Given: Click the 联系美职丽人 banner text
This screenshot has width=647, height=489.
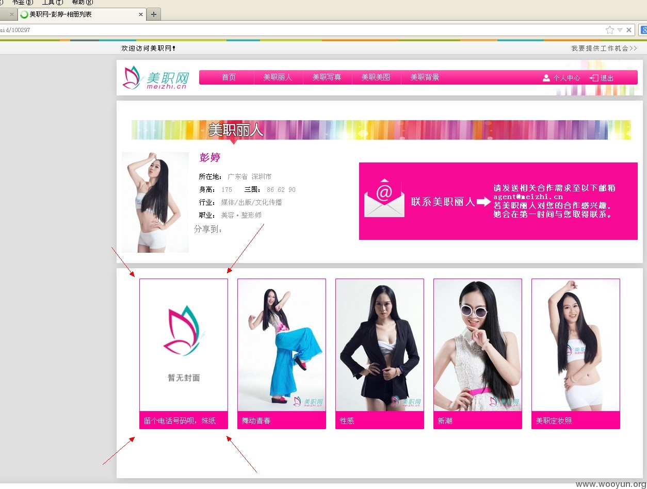Looking at the screenshot, I should 443,202.
